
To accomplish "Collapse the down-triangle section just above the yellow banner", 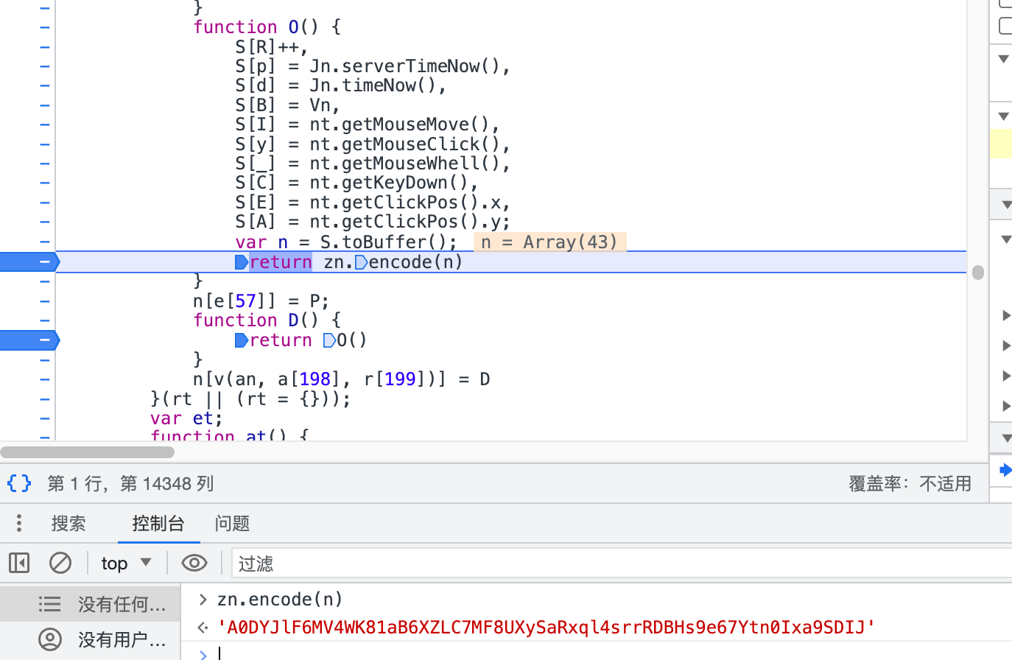I will pos(1003,116).
